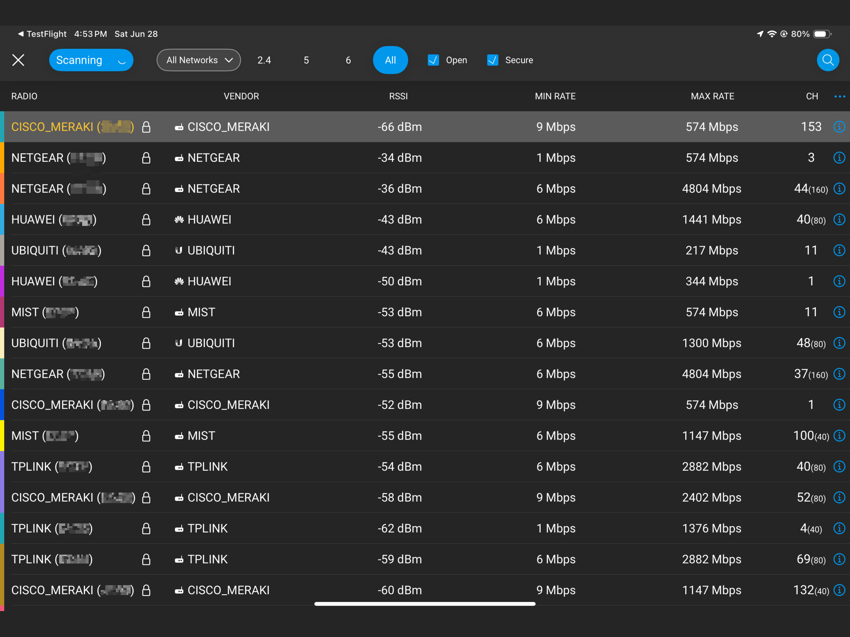Expand the All Networks dropdown
Screen dimensions: 850x637
tap(199, 60)
